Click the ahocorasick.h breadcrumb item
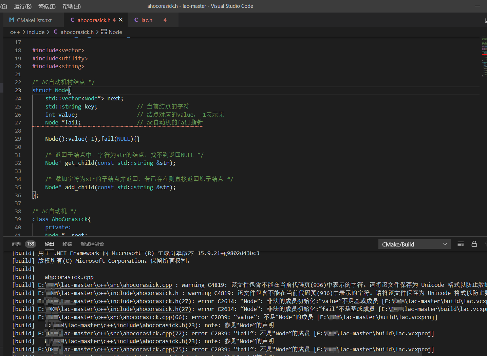The height and width of the screenshot is (356, 487). (x=77, y=32)
